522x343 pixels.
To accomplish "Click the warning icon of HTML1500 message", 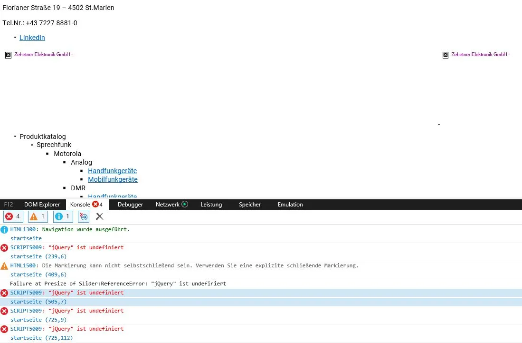I will pos(4,265).
